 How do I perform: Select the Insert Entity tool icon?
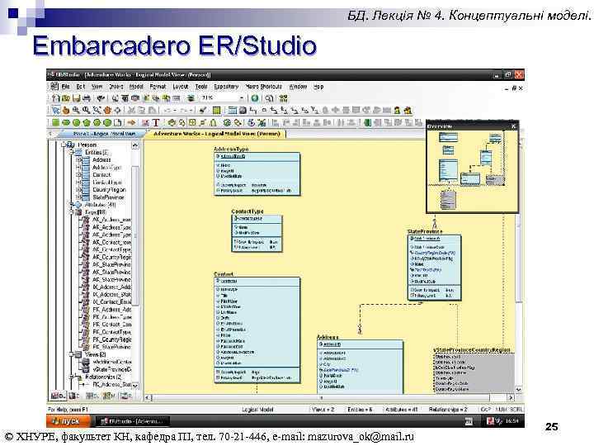[x=232, y=111]
